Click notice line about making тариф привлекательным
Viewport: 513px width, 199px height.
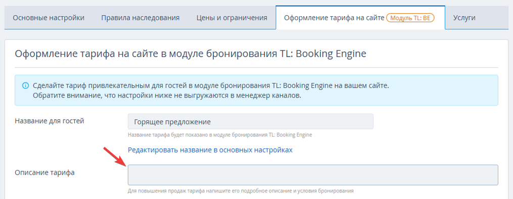(211, 86)
